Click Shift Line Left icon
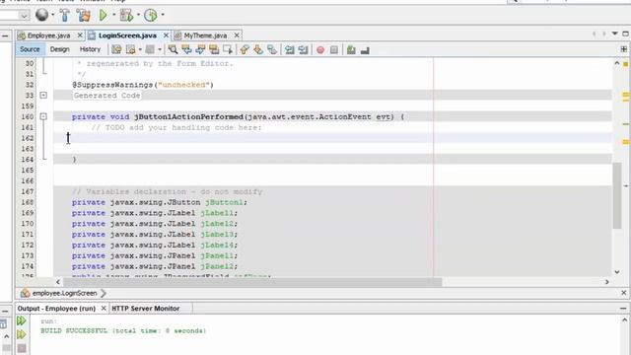The width and height of the screenshot is (631, 355). [289, 49]
